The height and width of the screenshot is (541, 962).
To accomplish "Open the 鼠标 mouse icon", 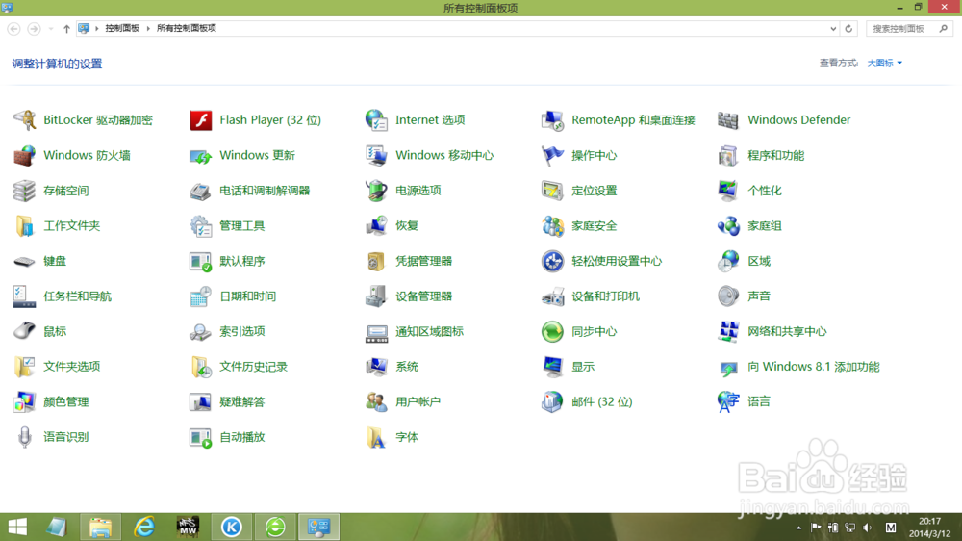I will tap(25, 331).
